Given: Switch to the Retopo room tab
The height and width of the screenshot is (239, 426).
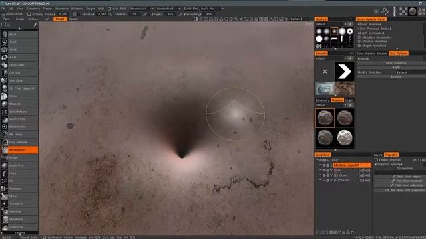Looking at the screenshot, I should tap(33, 19).
